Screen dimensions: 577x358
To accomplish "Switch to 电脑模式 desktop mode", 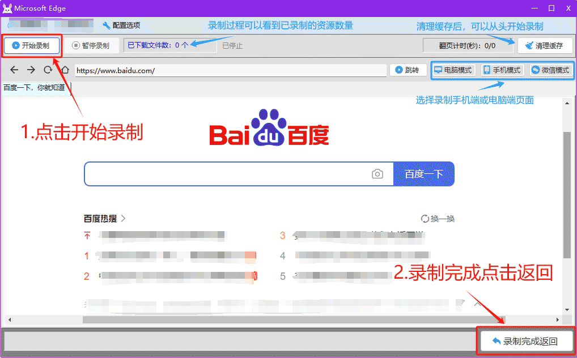I will [453, 70].
